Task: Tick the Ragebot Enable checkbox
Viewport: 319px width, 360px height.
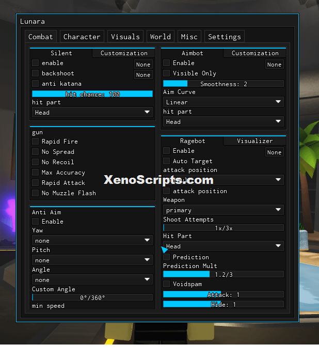Action: pos(166,151)
